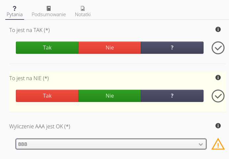Viewport: 229px width, 159px height.
Task: Select red 'Nie' for 'To jest na TAK'
Action: pyautogui.click(x=110, y=48)
